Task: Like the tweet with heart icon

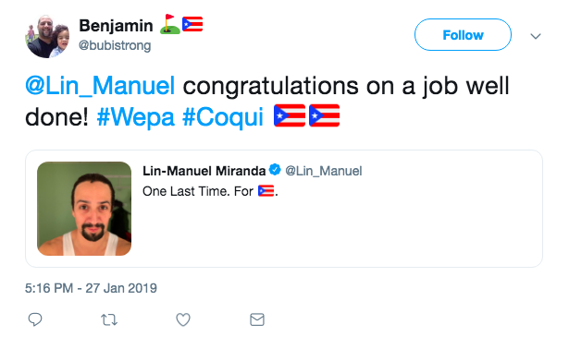Action: [183, 319]
